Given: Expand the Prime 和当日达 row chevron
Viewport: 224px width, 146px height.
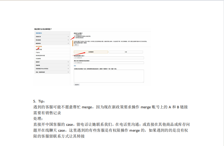Looking at the screenshot, I should 68,69.
